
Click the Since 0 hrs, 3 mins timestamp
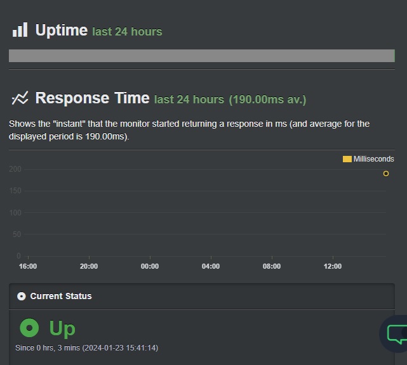tap(87, 348)
